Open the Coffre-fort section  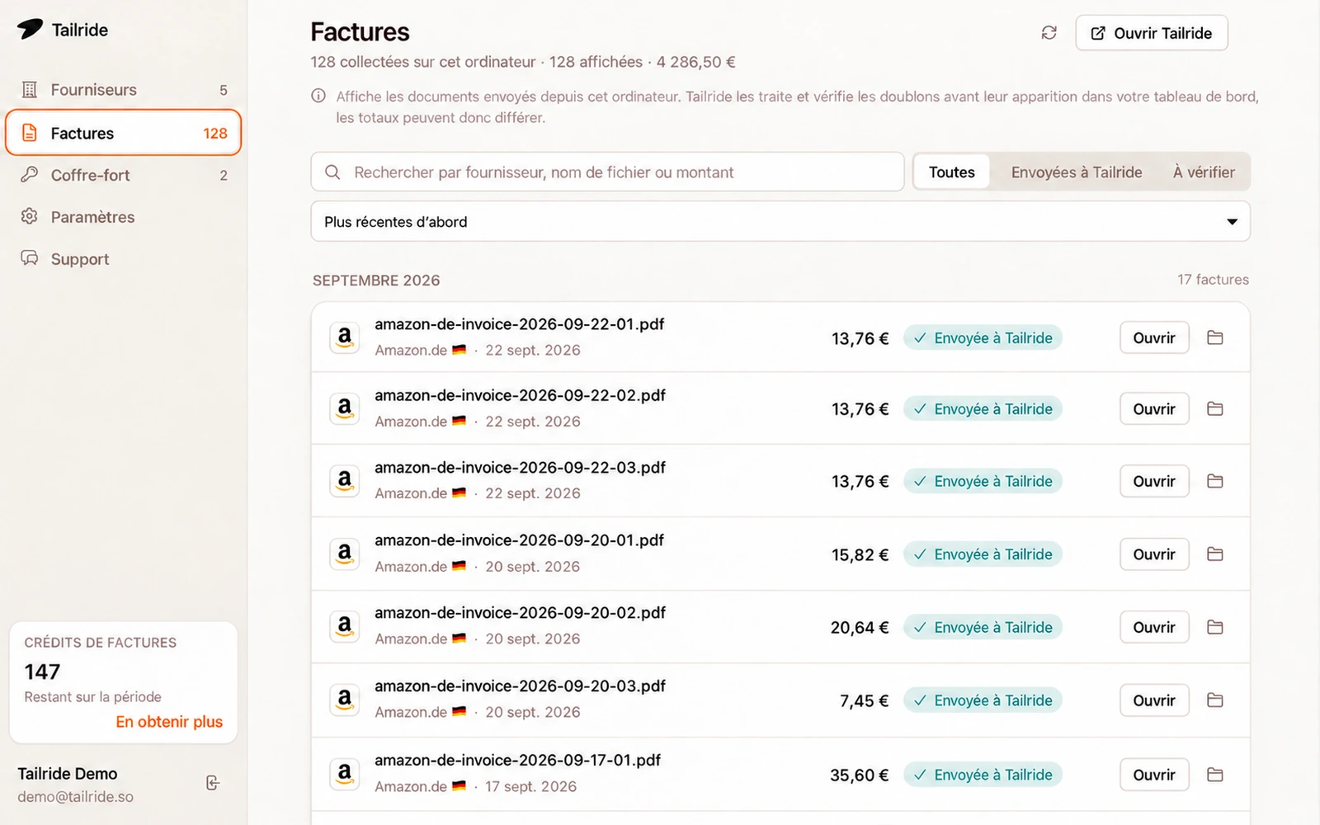(x=123, y=175)
